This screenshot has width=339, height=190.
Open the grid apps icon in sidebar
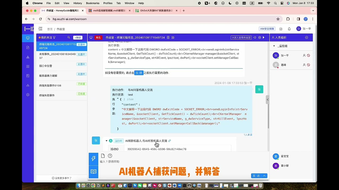tap(28, 66)
